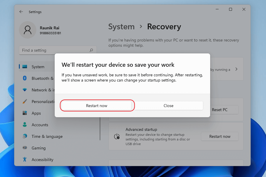
Task: Select the Accounts label in the sidebar
Action: [40, 125]
